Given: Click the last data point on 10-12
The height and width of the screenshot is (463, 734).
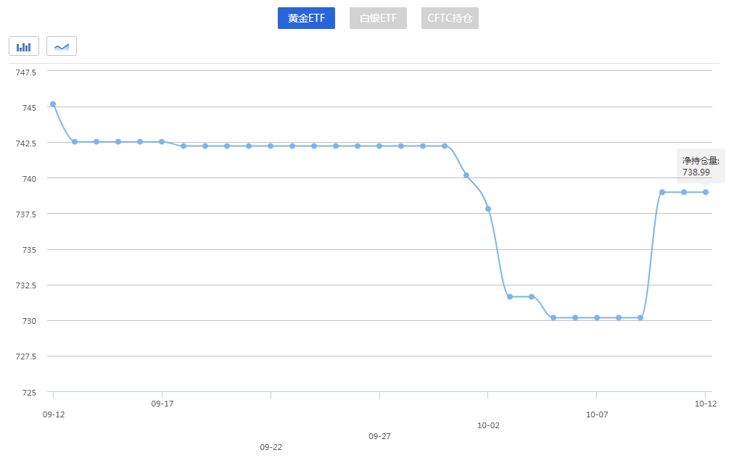Looking at the screenshot, I should pos(706,192).
